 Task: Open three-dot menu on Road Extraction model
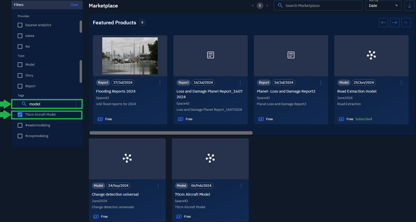point(401,83)
